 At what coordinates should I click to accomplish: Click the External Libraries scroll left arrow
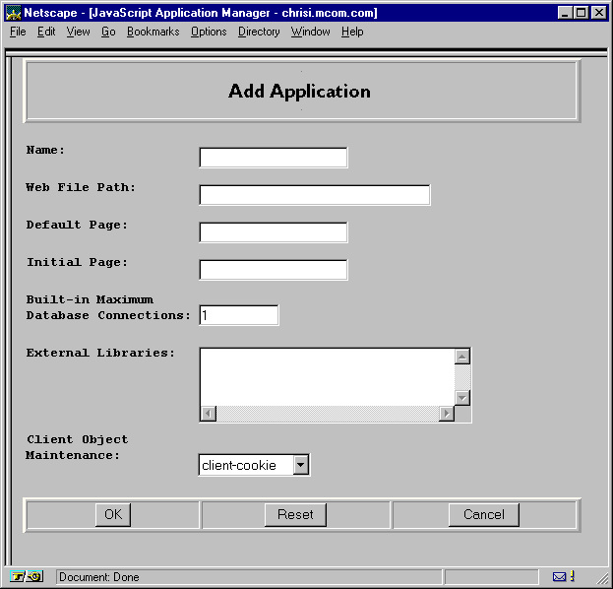(209, 414)
